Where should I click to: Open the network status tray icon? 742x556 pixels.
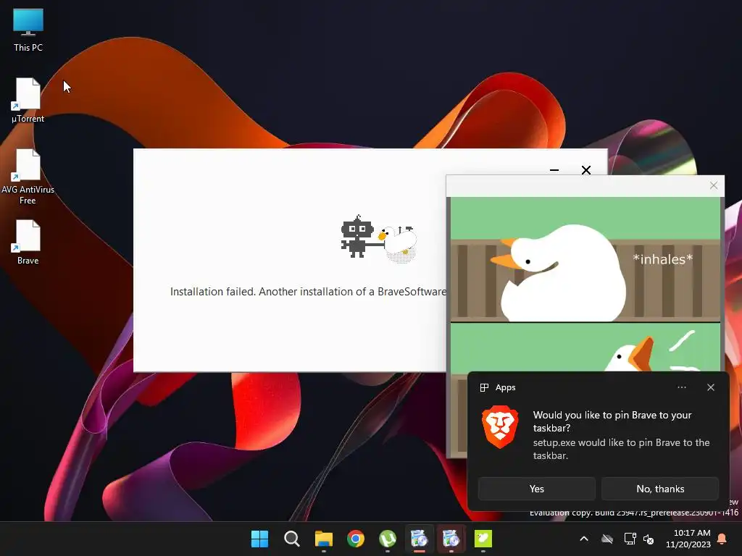[x=630, y=539]
